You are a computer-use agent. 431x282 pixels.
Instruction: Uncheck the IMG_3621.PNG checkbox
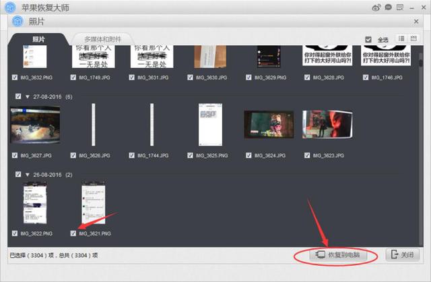pyautogui.click(x=74, y=233)
